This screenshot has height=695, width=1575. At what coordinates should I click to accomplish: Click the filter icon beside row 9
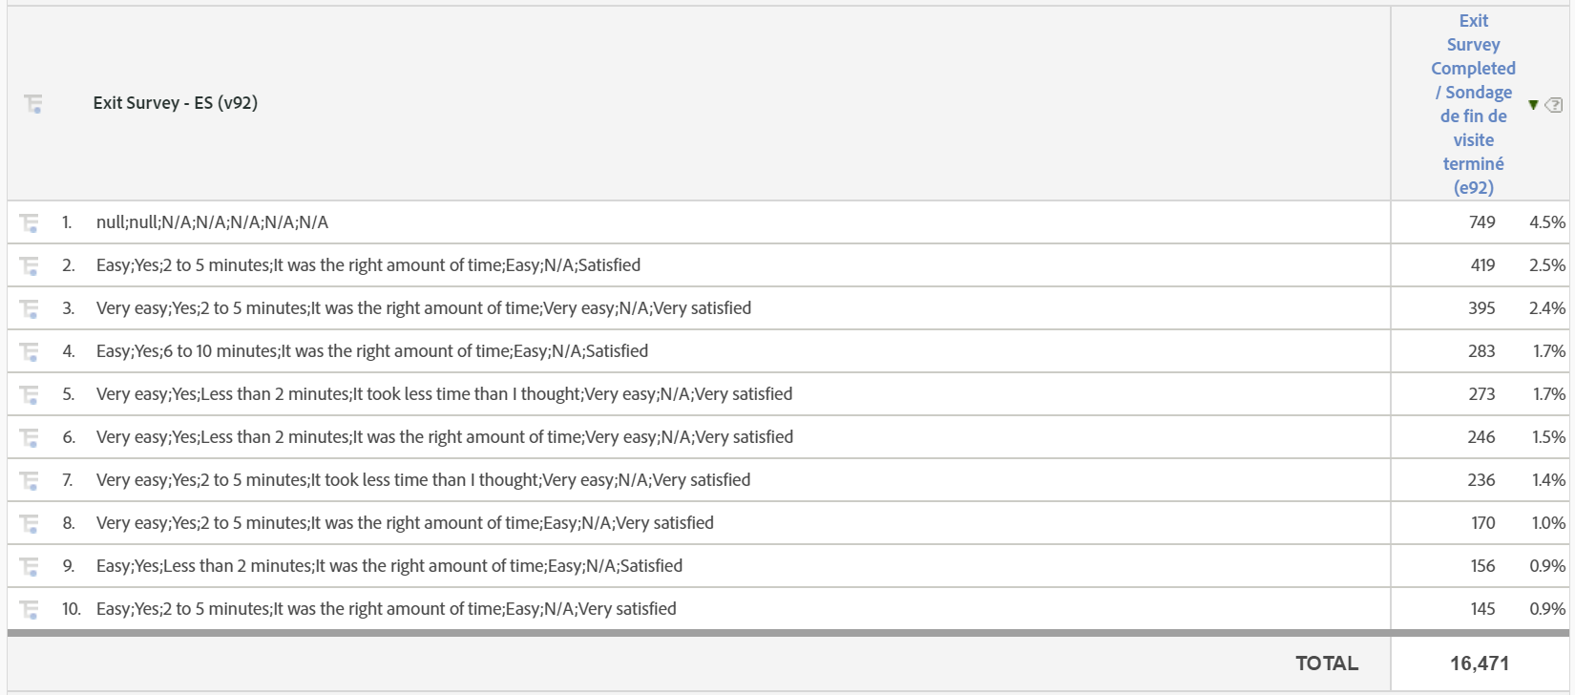click(x=33, y=565)
